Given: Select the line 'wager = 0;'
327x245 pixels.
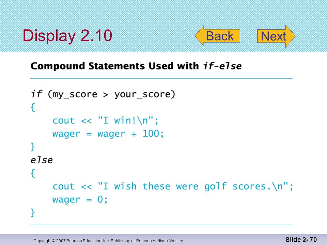Looking at the screenshot, I should [x=80, y=200].
